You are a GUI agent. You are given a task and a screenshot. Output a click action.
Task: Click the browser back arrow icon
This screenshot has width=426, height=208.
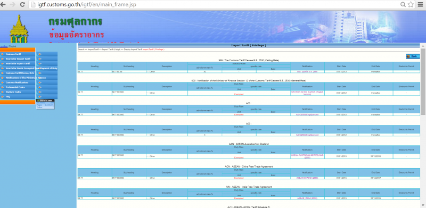(x=3, y=4)
